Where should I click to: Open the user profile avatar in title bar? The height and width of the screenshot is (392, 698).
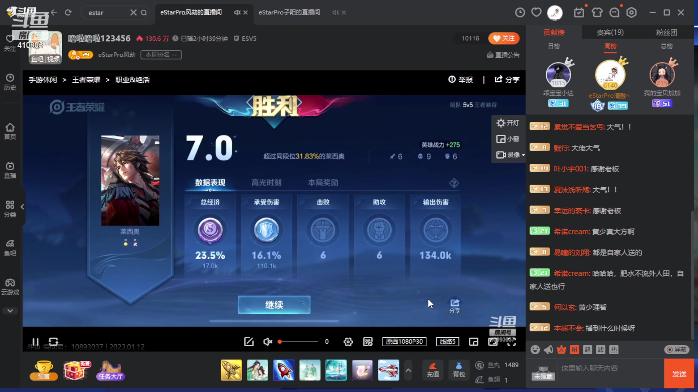click(x=555, y=13)
